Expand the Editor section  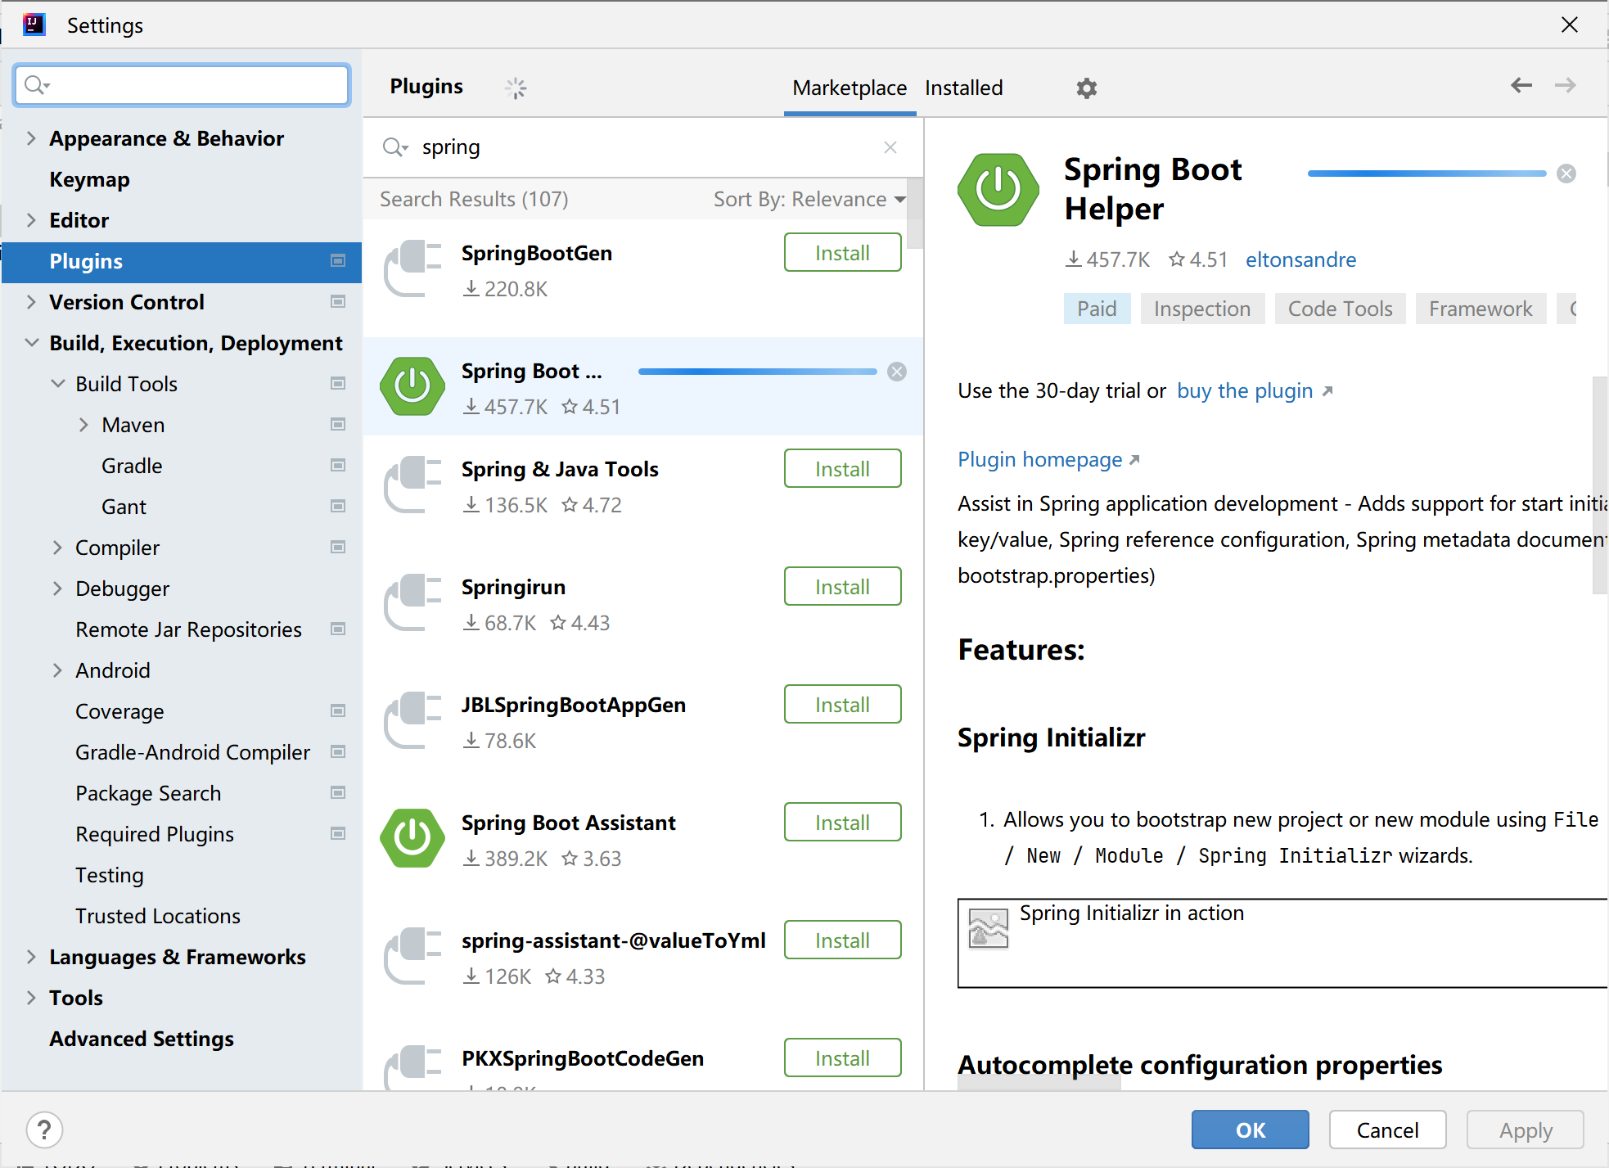(x=31, y=220)
